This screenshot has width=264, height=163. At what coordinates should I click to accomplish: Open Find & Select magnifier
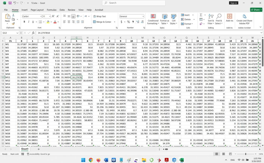(219, 19)
